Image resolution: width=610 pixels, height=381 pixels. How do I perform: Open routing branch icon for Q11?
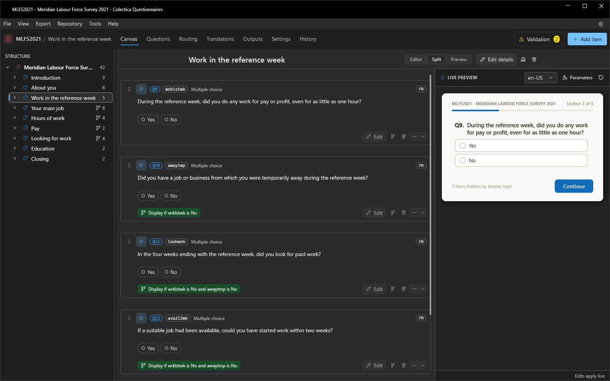tap(393, 289)
